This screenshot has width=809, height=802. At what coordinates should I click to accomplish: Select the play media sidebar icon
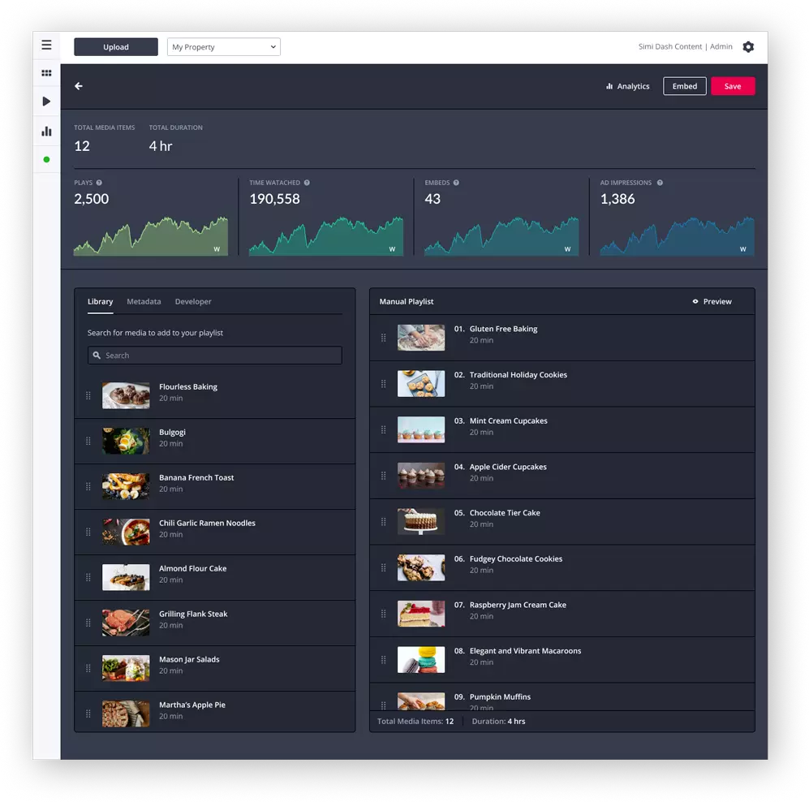click(x=46, y=101)
